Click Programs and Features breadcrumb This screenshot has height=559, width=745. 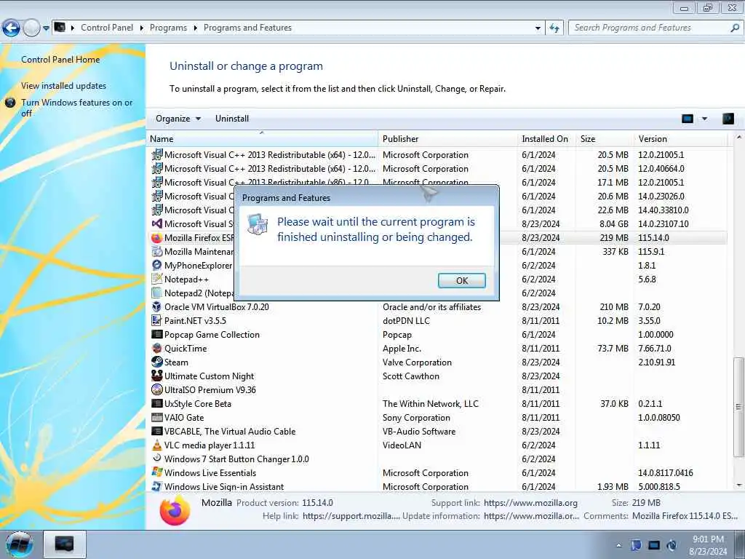click(247, 28)
